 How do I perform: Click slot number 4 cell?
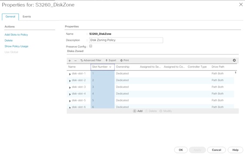103,94
